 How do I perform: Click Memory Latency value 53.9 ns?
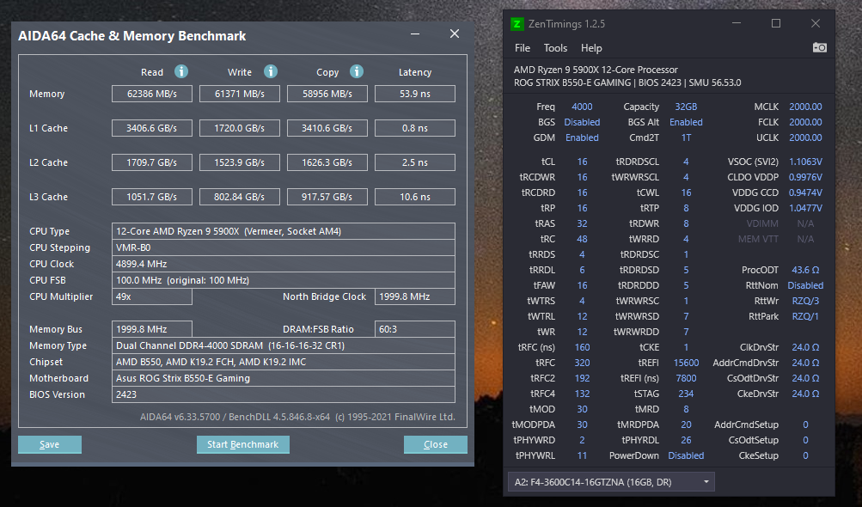pyautogui.click(x=415, y=94)
